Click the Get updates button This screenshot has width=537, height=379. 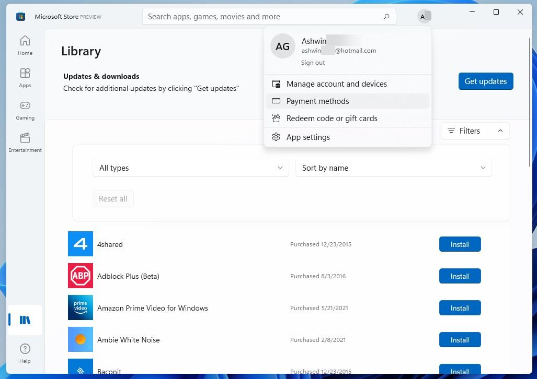486,81
